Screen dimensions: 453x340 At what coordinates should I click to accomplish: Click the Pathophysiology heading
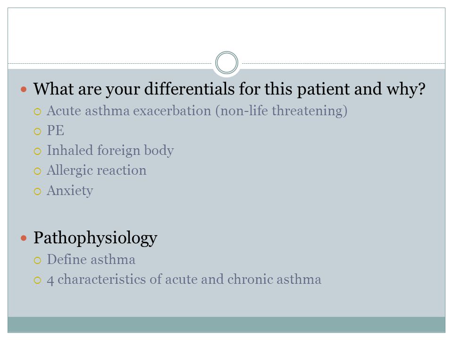(x=95, y=238)
